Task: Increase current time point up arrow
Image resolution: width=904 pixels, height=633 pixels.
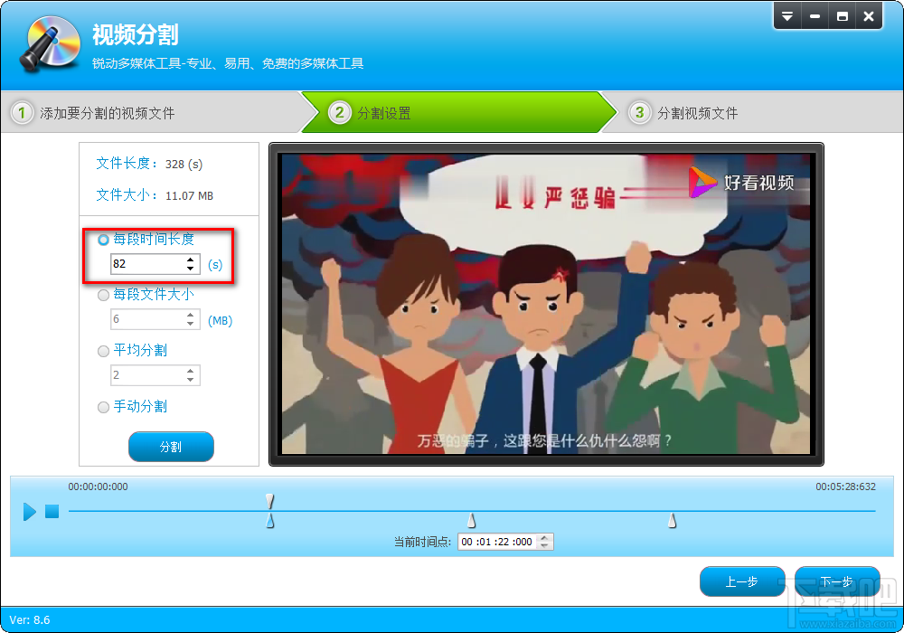Action: 544,538
